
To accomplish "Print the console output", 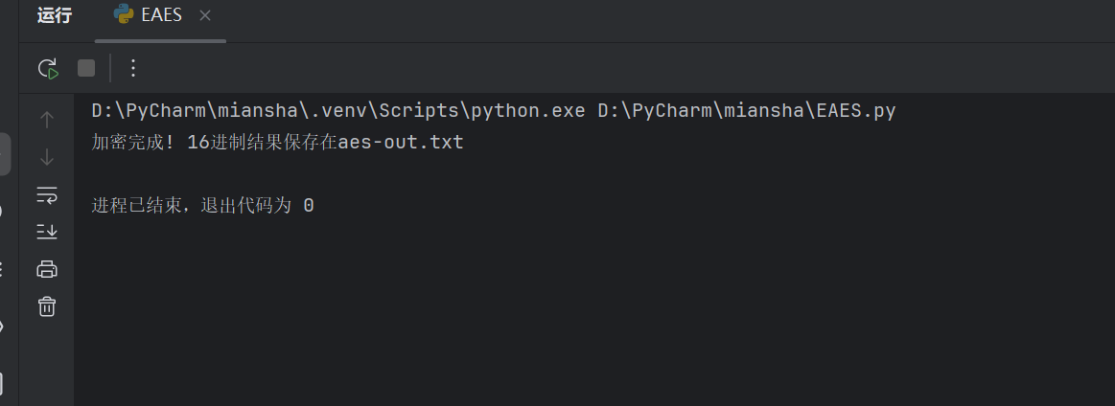I will (47, 269).
